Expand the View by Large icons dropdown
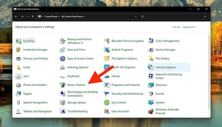Image resolution: width=222 pixels, height=127 pixels. (189, 27)
